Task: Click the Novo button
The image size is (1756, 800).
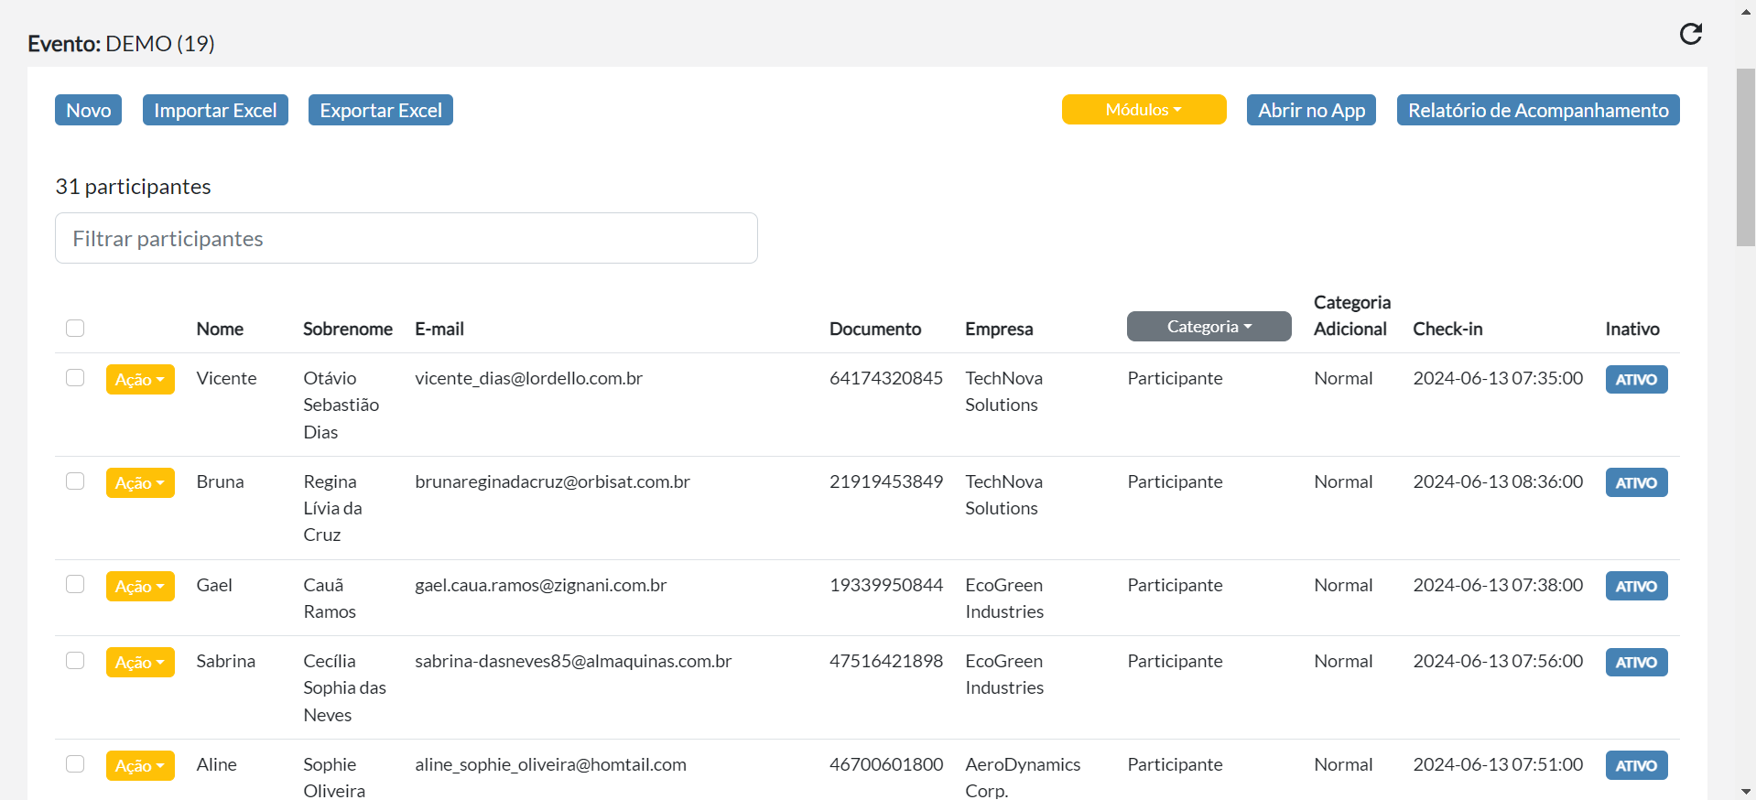Action: [x=88, y=110]
